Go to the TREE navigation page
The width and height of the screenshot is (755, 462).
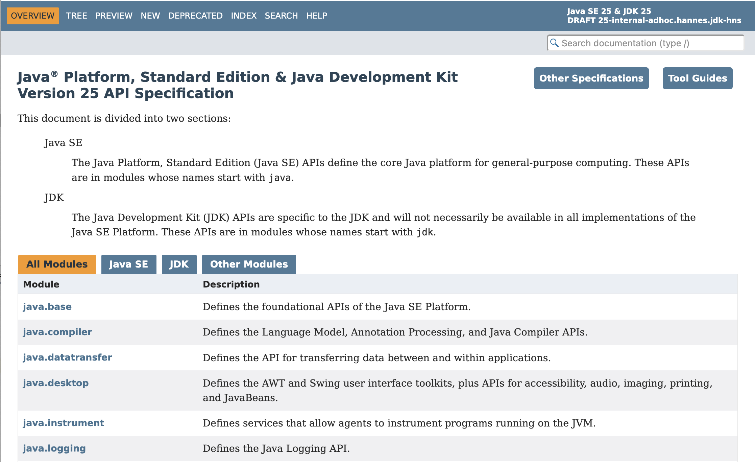point(76,16)
